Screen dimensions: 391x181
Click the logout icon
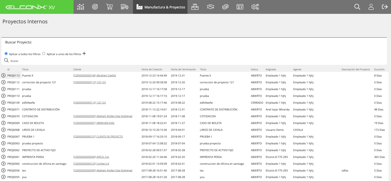pyautogui.click(x=385, y=7)
